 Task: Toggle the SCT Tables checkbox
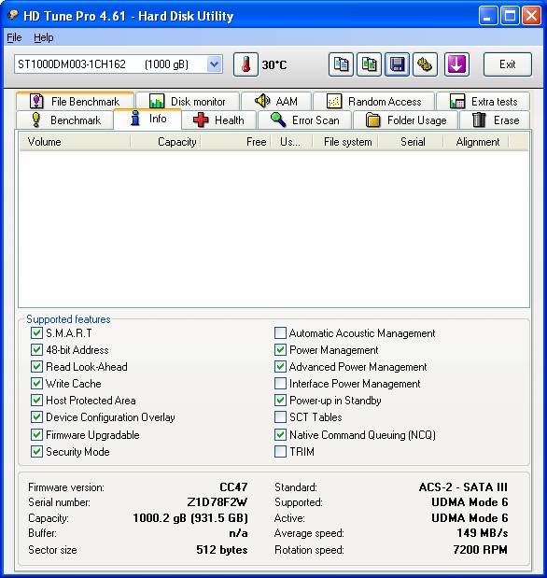(x=280, y=416)
